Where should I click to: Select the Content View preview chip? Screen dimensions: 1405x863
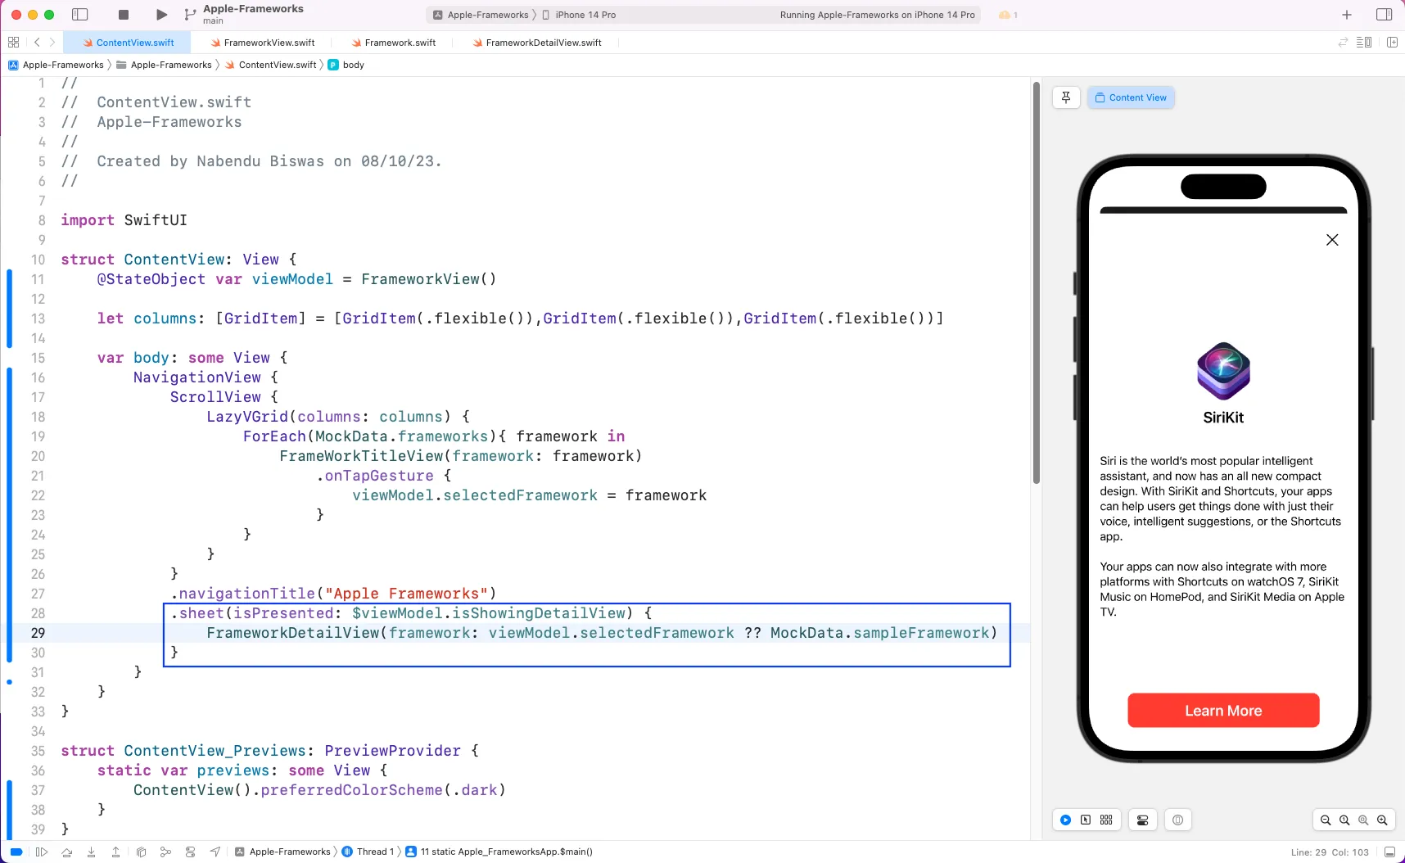(1131, 97)
